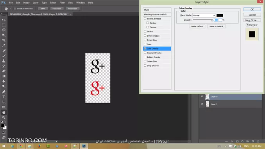Select the Brush tool
This screenshot has width=265, height=149.
(x=4, y=56)
